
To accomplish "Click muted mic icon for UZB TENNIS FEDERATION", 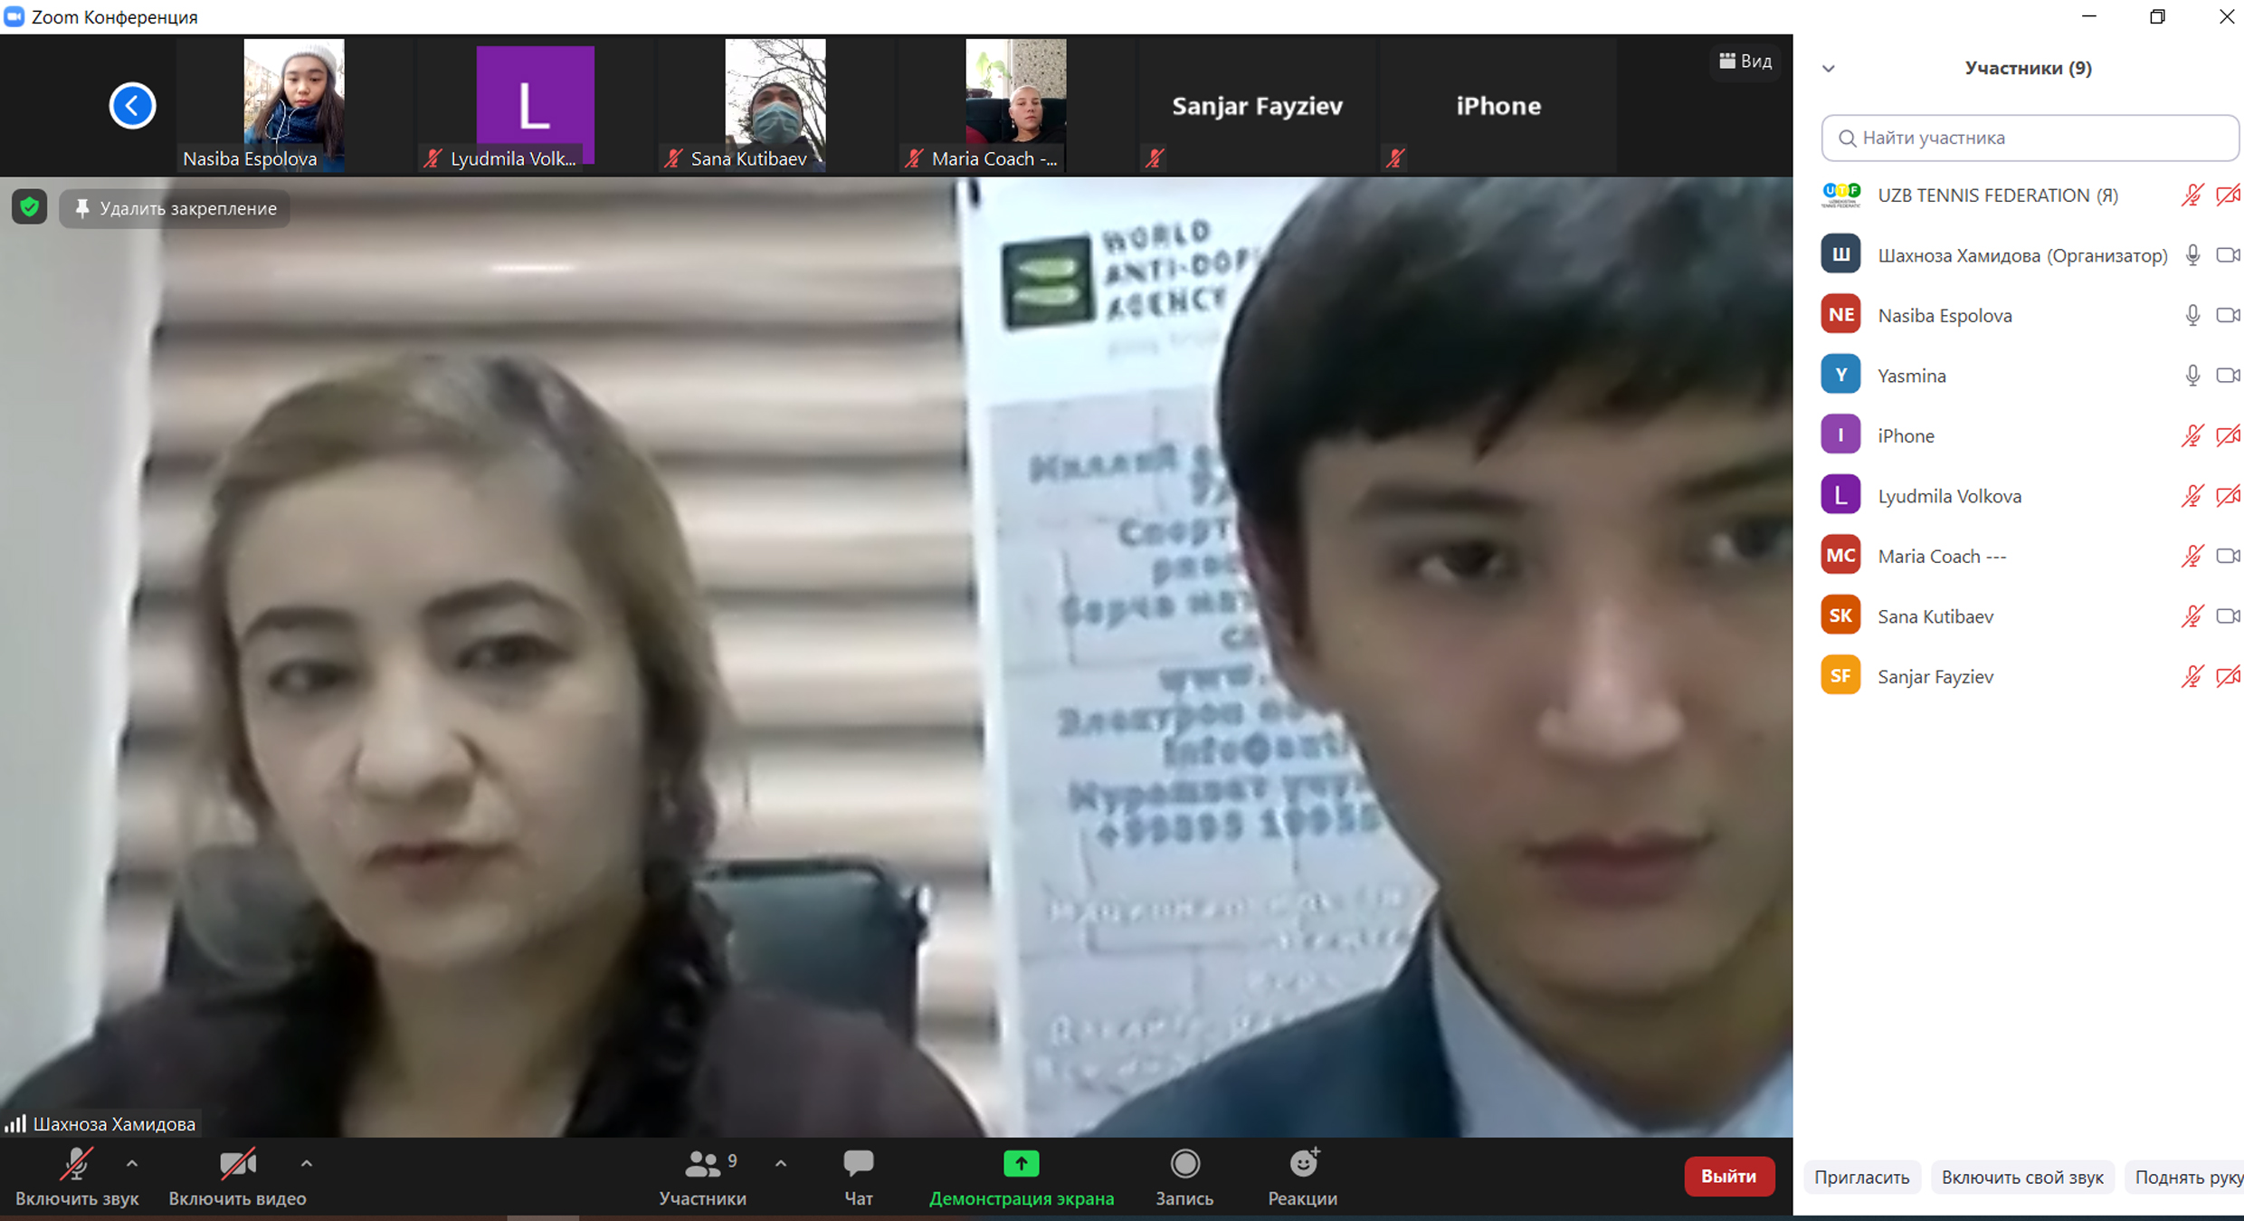I will pyautogui.click(x=2191, y=196).
